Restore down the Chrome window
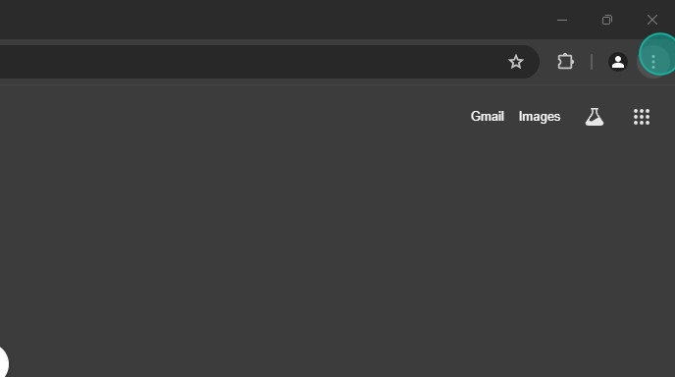 coord(607,20)
